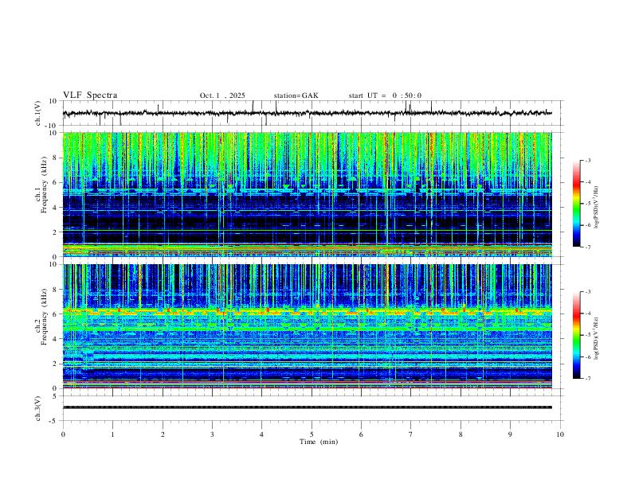Click the "ch.1(V)" axis label
This screenshot has height=487, width=631.
pos(38,113)
